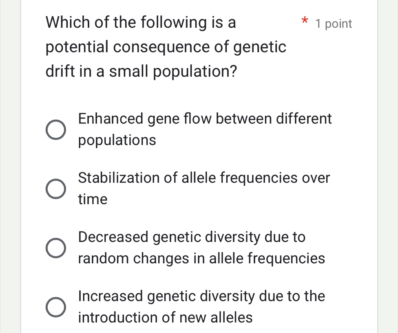
Task: Select the Enhanced gene flow option
Action: tap(56, 129)
